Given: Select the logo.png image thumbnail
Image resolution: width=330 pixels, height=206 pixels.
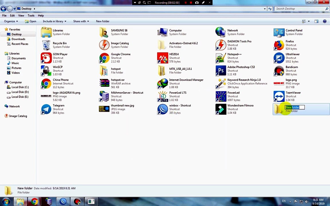Looking at the screenshot, I should tap(279, 84).
